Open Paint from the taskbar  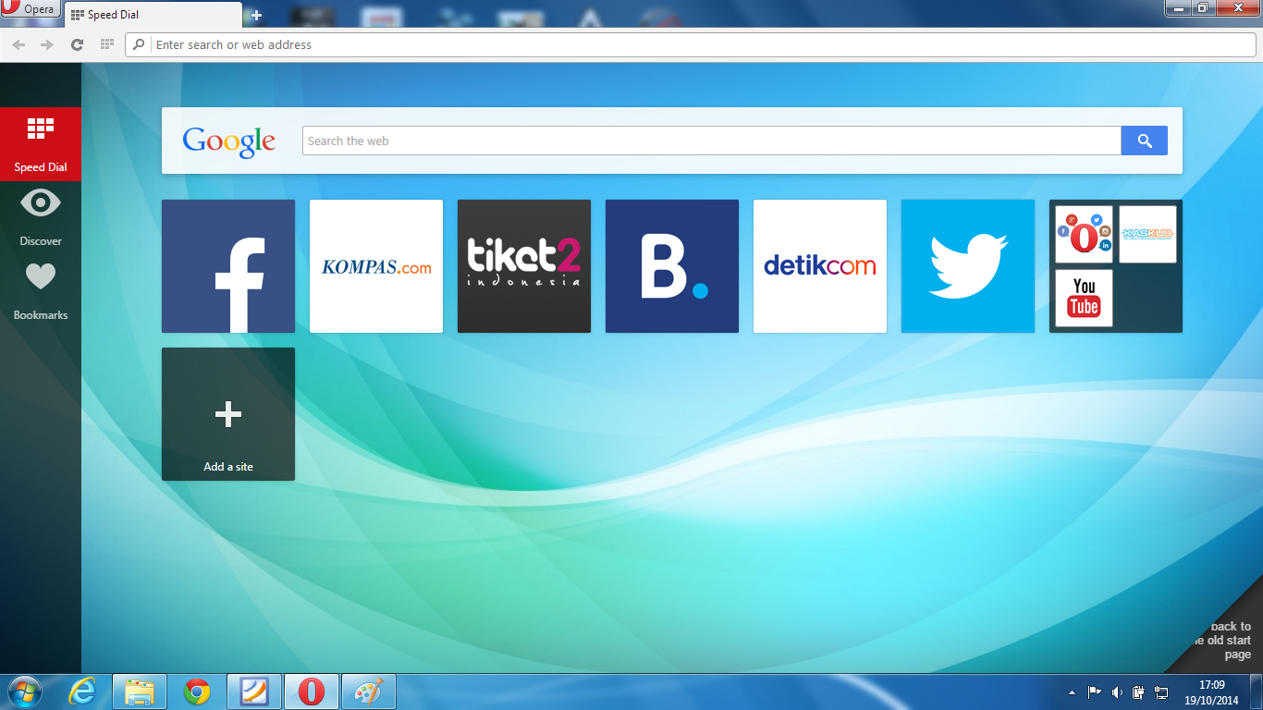click(x=369, y=692)
